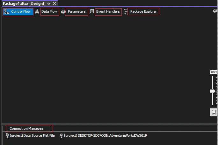Click the fit-view-to-window button
The width and height of the screenshot is (218, 145).
214,112
